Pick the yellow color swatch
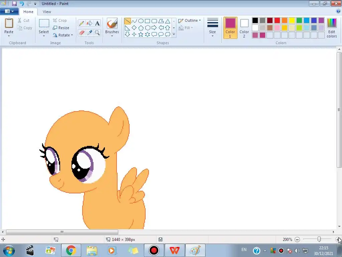The height and width of the screenshot is (257, 342). click(292, 20)
